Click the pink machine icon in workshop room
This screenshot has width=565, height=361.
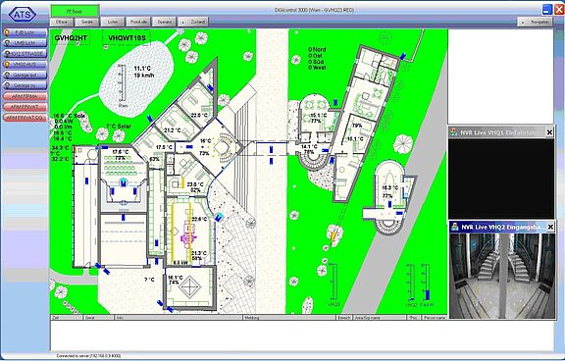(188, 234)
